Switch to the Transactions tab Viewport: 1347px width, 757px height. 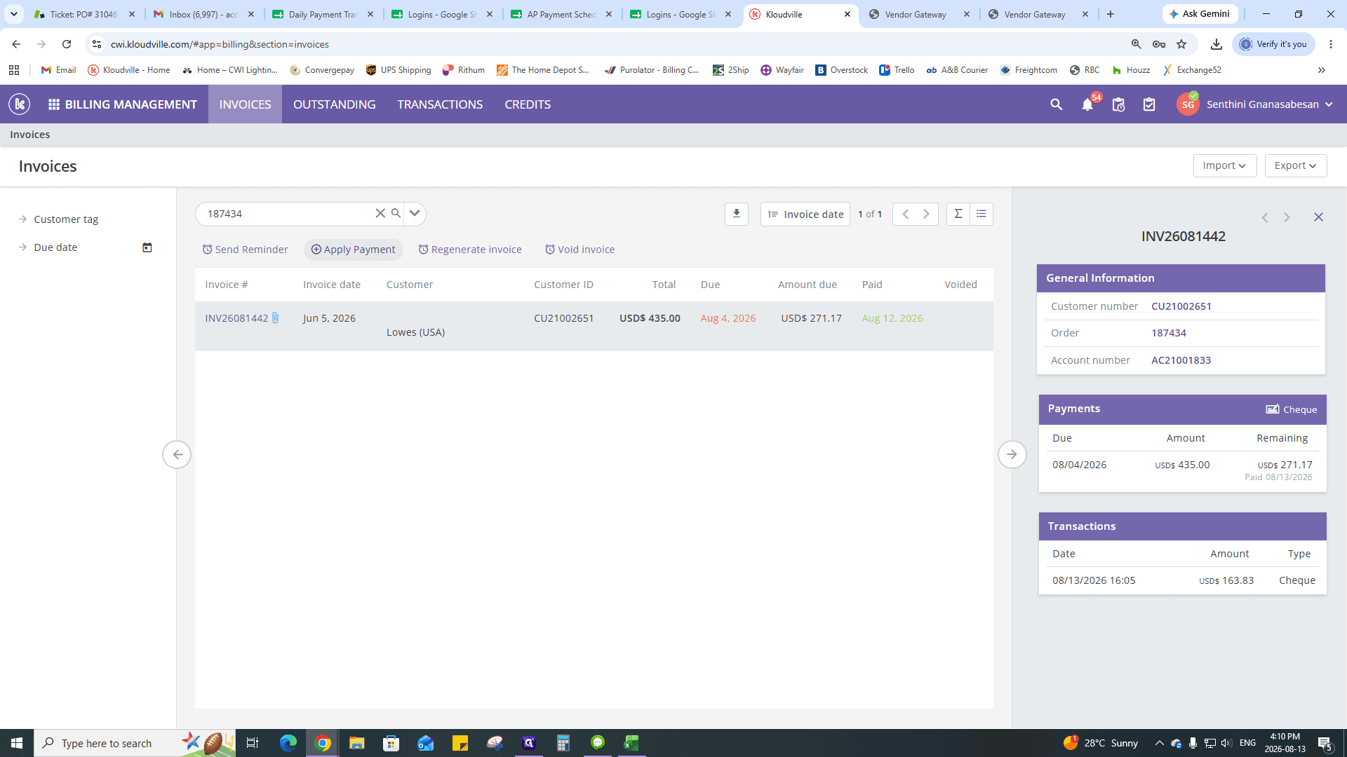pos(440,104)
